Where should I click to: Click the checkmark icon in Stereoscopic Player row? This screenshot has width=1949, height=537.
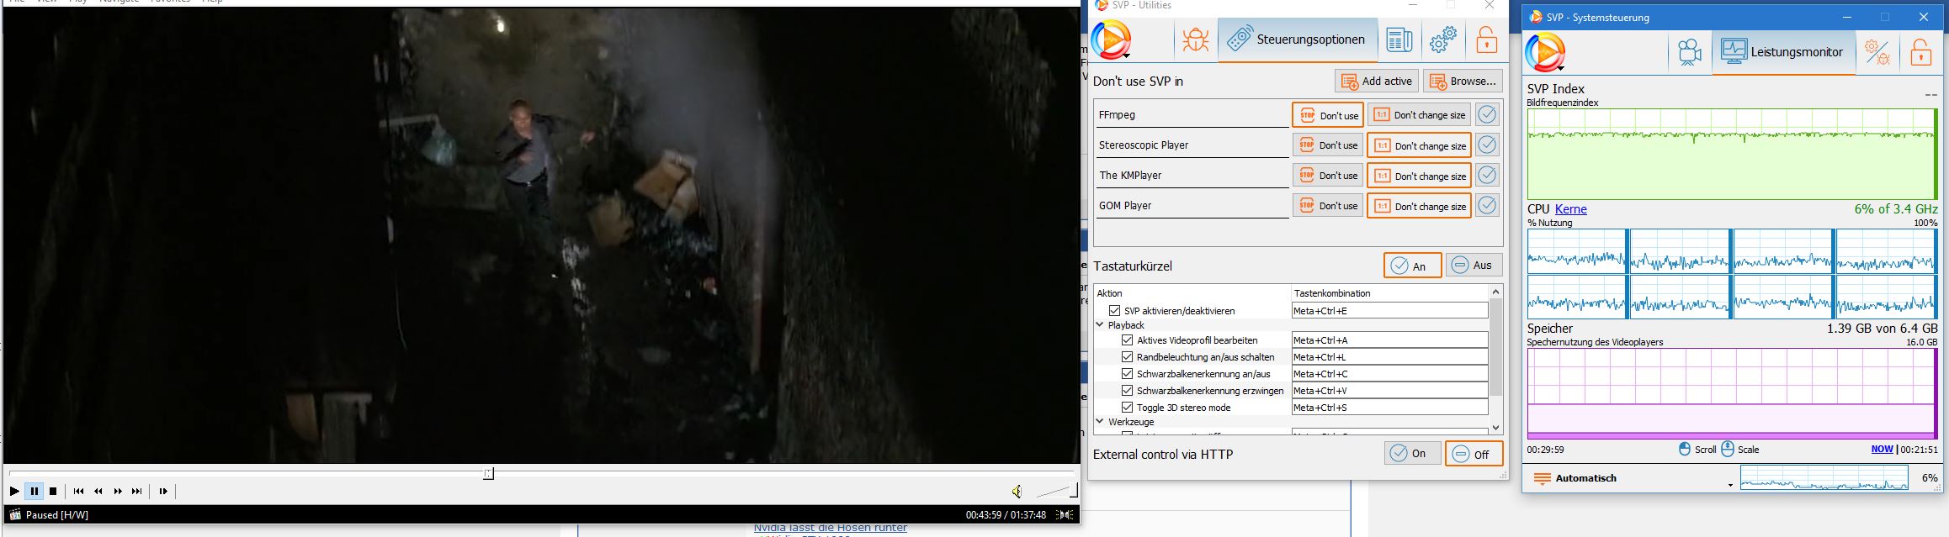[1487, 145]
